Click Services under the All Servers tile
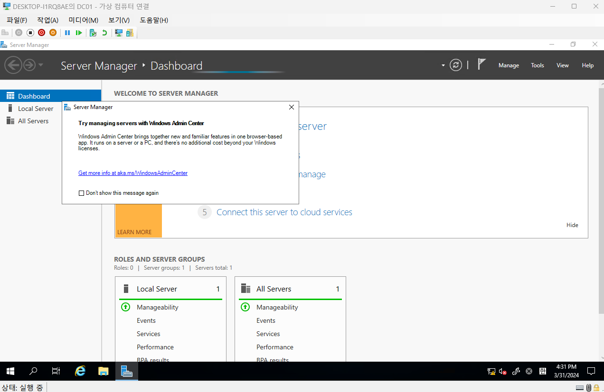Image resolution: width=604 pixels, height=392 pixels. point(268,334)
